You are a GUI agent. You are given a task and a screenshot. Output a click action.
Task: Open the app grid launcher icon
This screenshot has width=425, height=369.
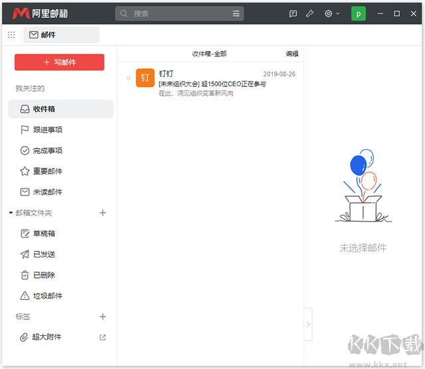pyautogui.click(x=11, y=35)
